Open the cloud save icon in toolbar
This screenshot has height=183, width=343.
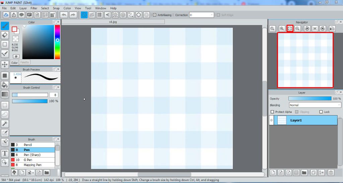pyautogui.click(x=6, y=15)
